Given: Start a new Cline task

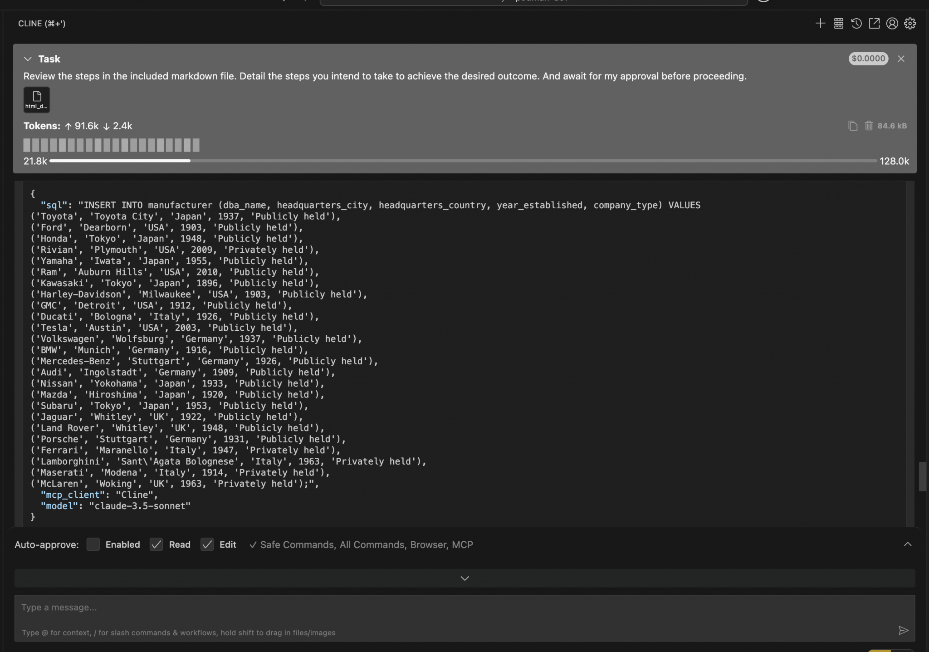Looking at the screenshot, I should pyautogui.click(x=821, y=23).
